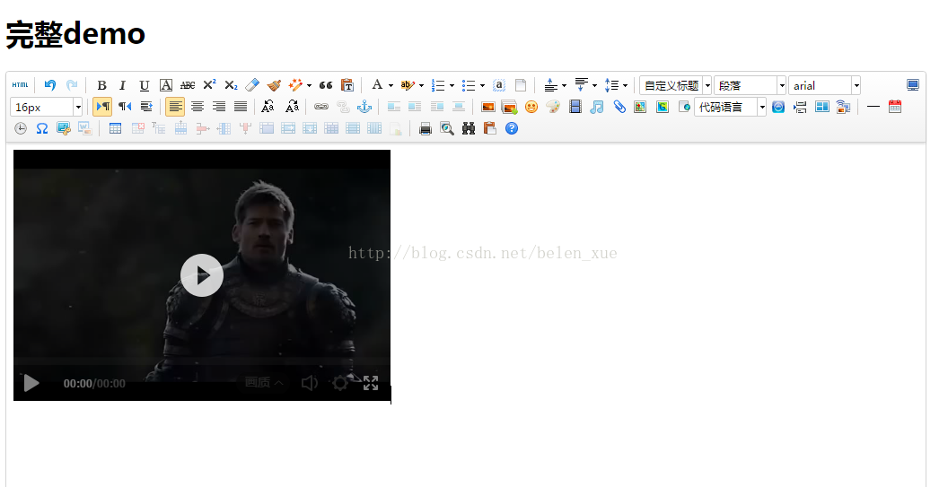
Task: Switch to HTML source view
Action: click(x=20, y=85)
